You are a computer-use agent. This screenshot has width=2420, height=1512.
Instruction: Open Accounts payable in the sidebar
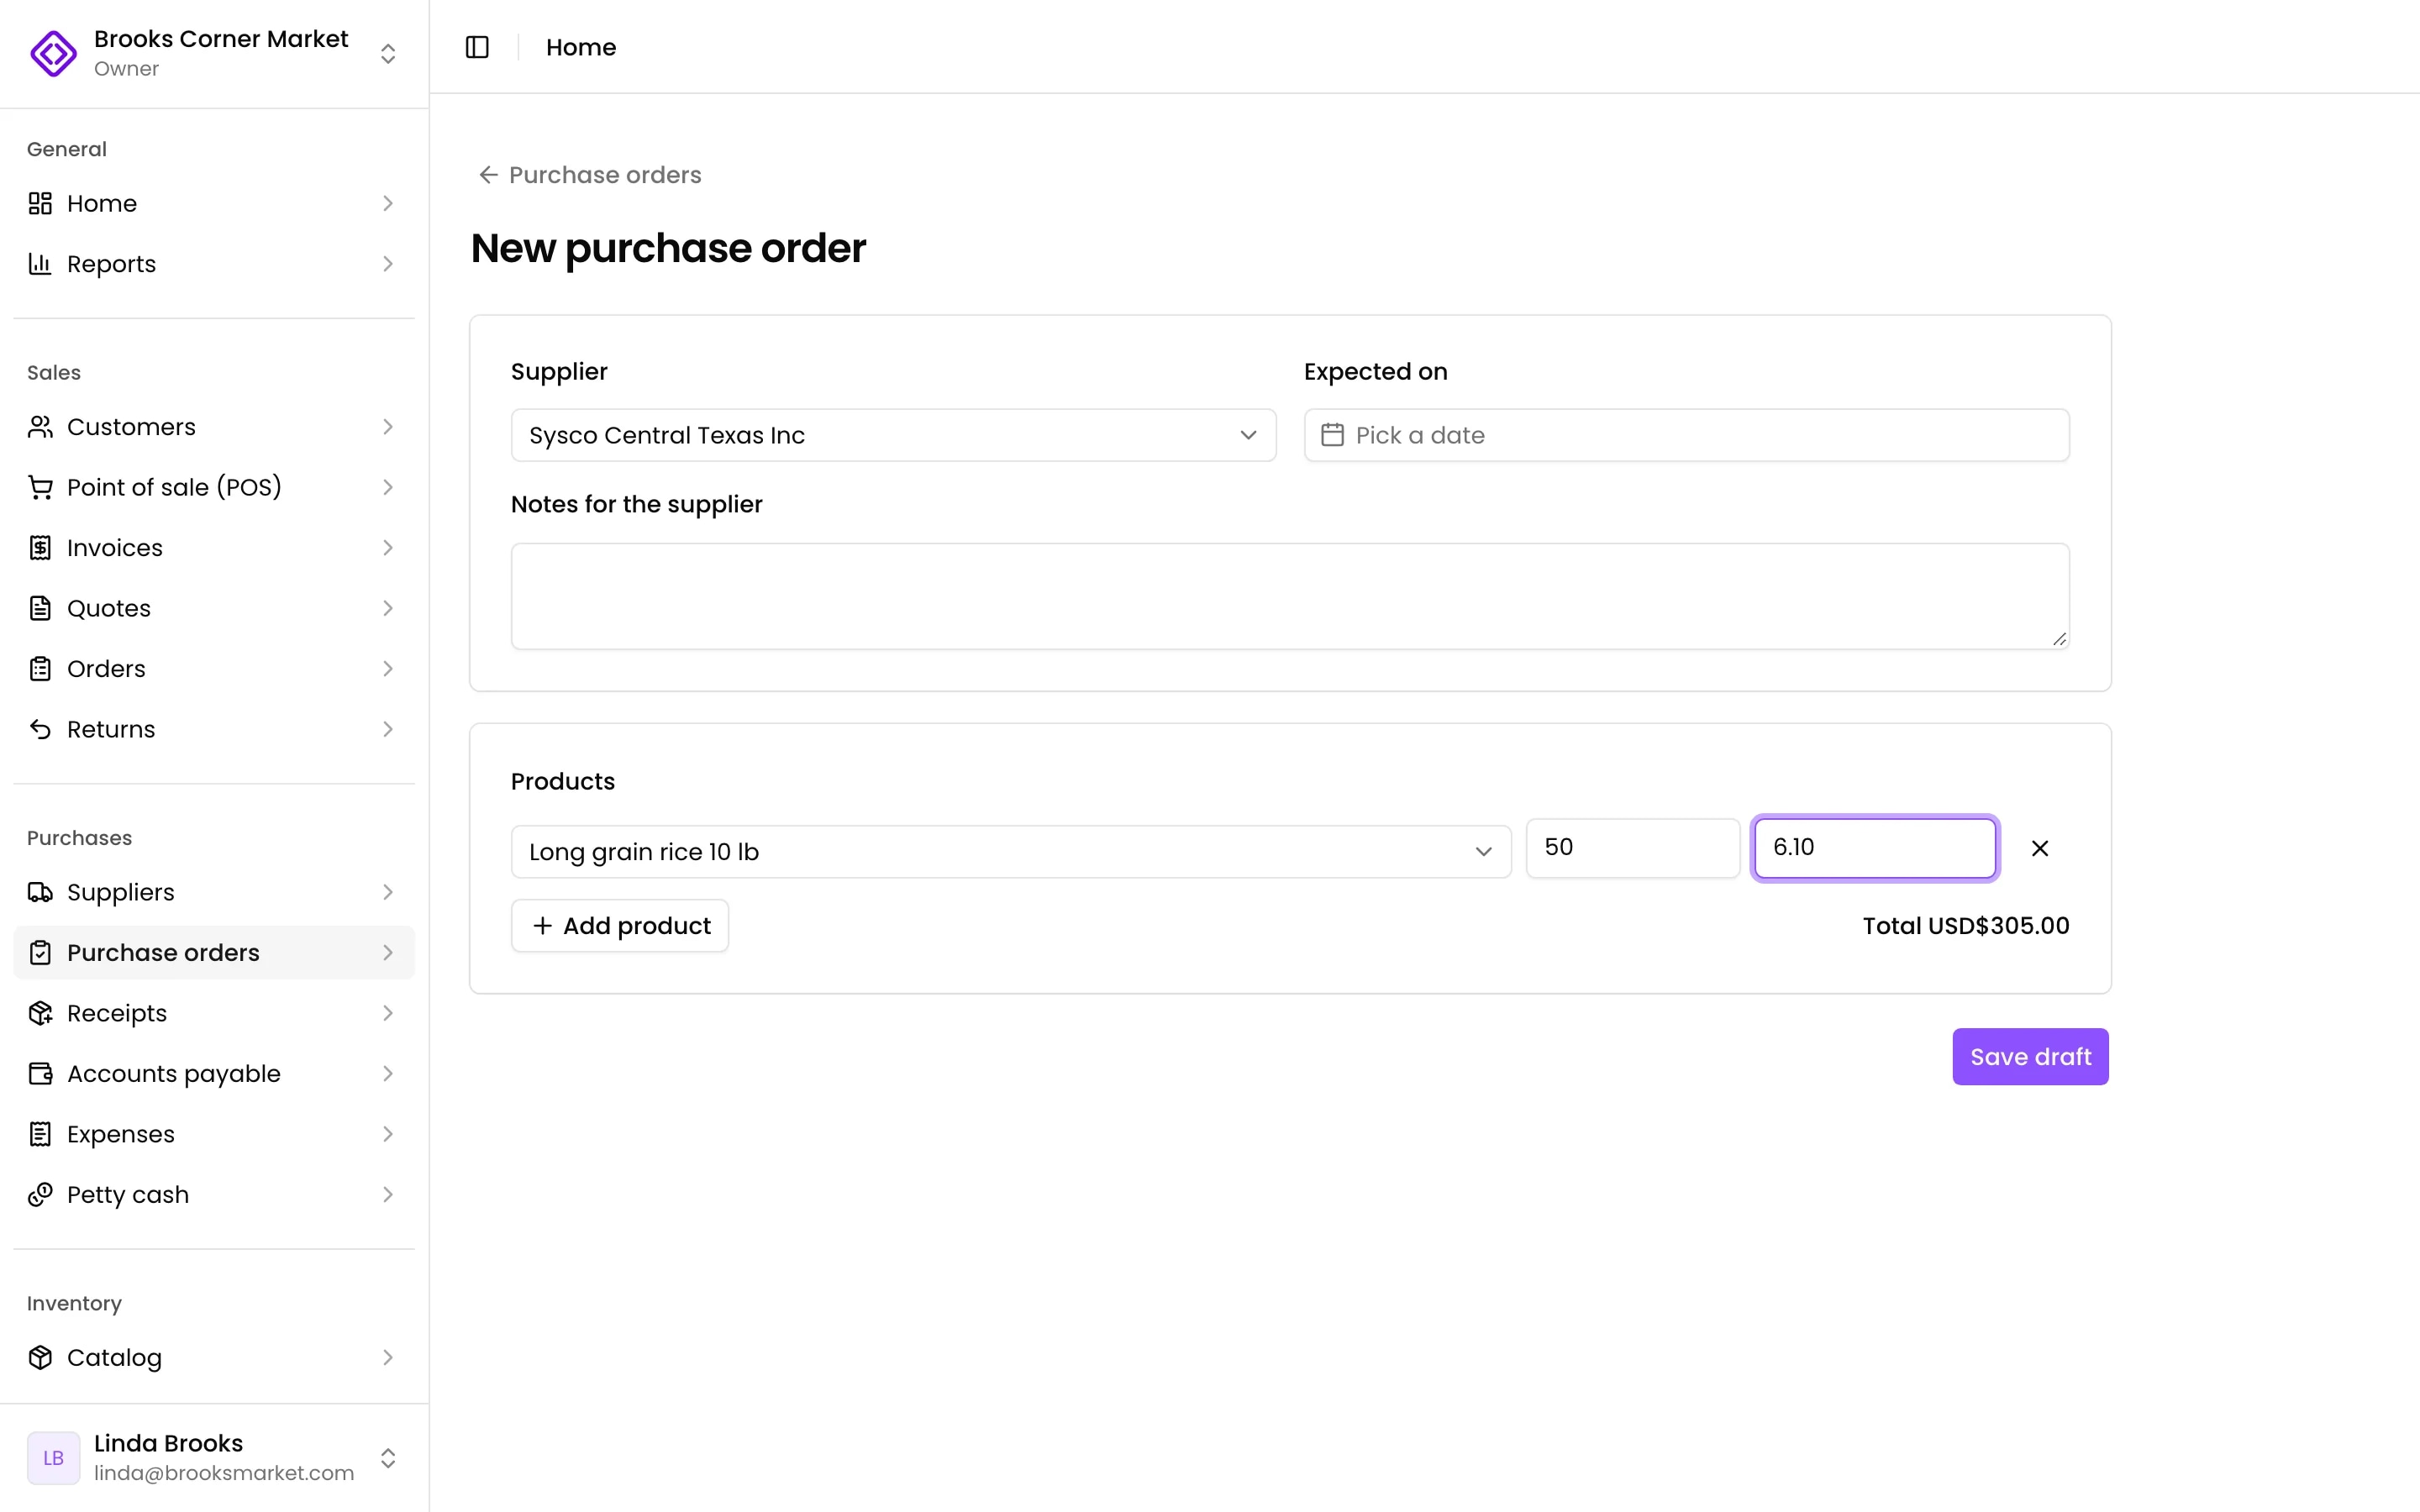tap(214, 1074)
